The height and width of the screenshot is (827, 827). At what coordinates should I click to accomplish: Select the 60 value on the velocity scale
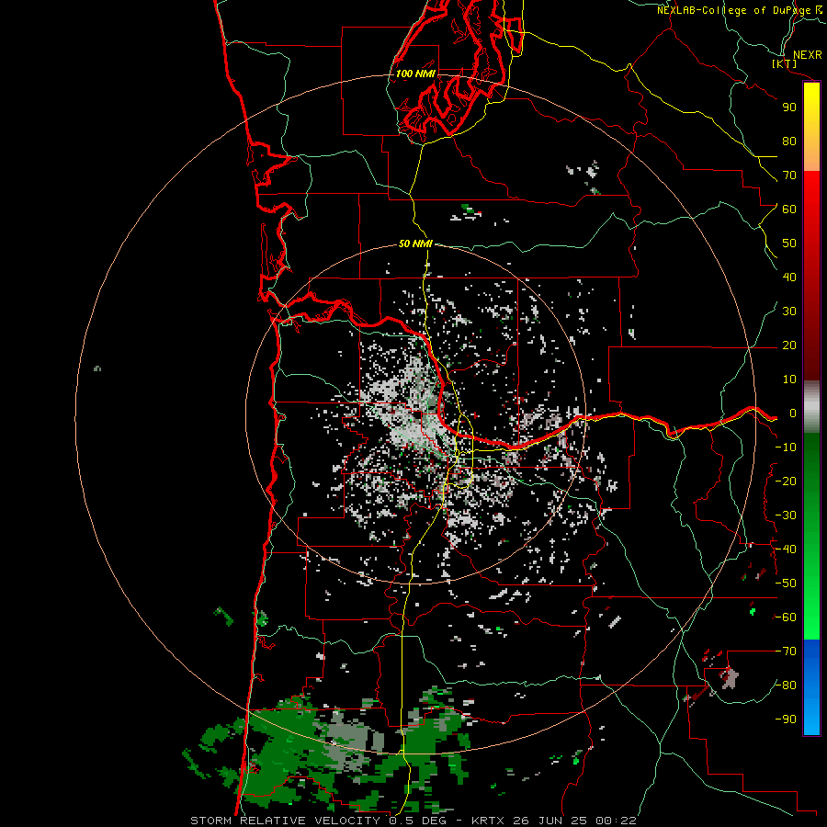pyautogui.click(x=789, y=209)
